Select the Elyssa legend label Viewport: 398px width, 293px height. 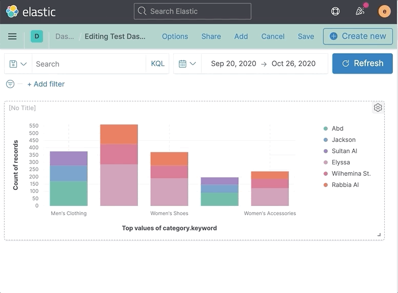click(x=341, y=162)
